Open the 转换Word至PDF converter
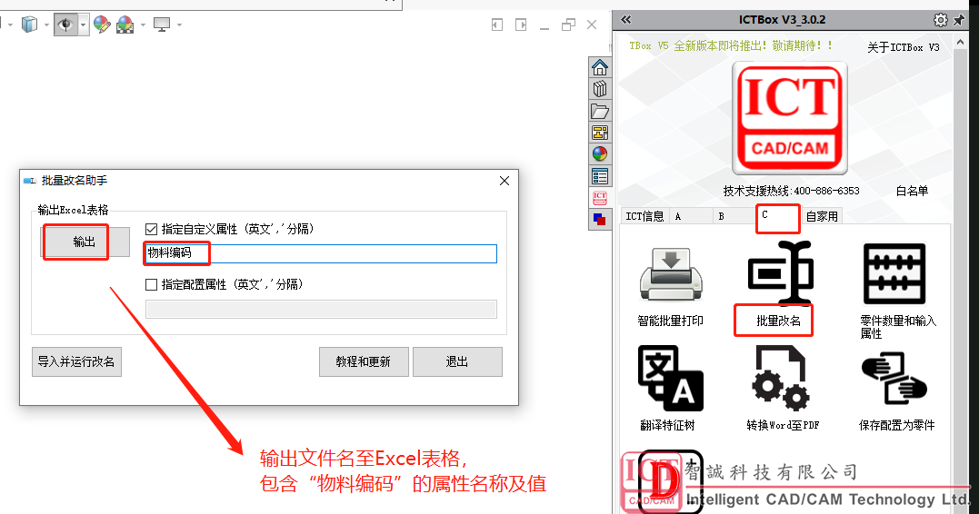979x514 pixels. (x=783, y=389)
